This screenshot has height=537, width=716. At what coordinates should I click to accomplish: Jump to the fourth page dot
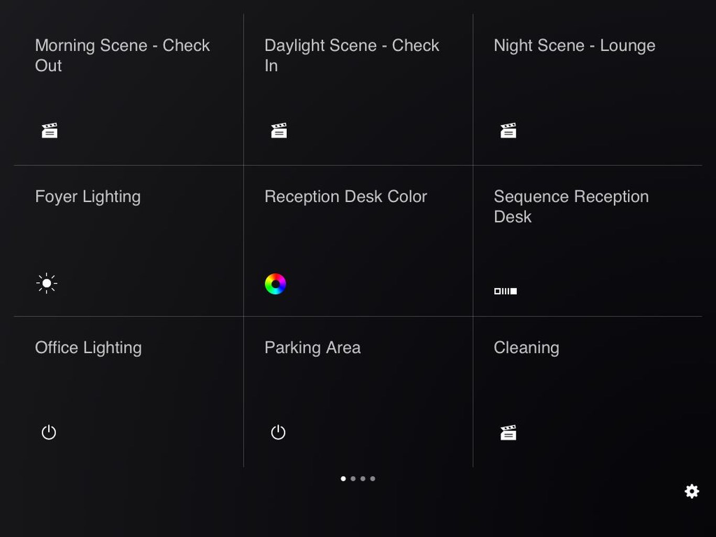tap(373, 478)
